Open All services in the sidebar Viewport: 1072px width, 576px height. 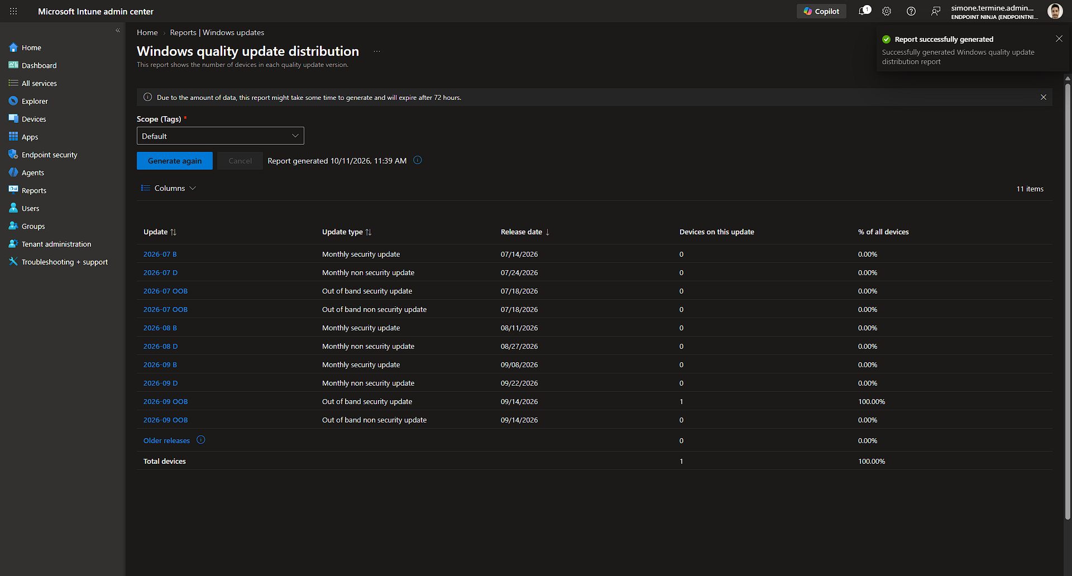[39, 83]
